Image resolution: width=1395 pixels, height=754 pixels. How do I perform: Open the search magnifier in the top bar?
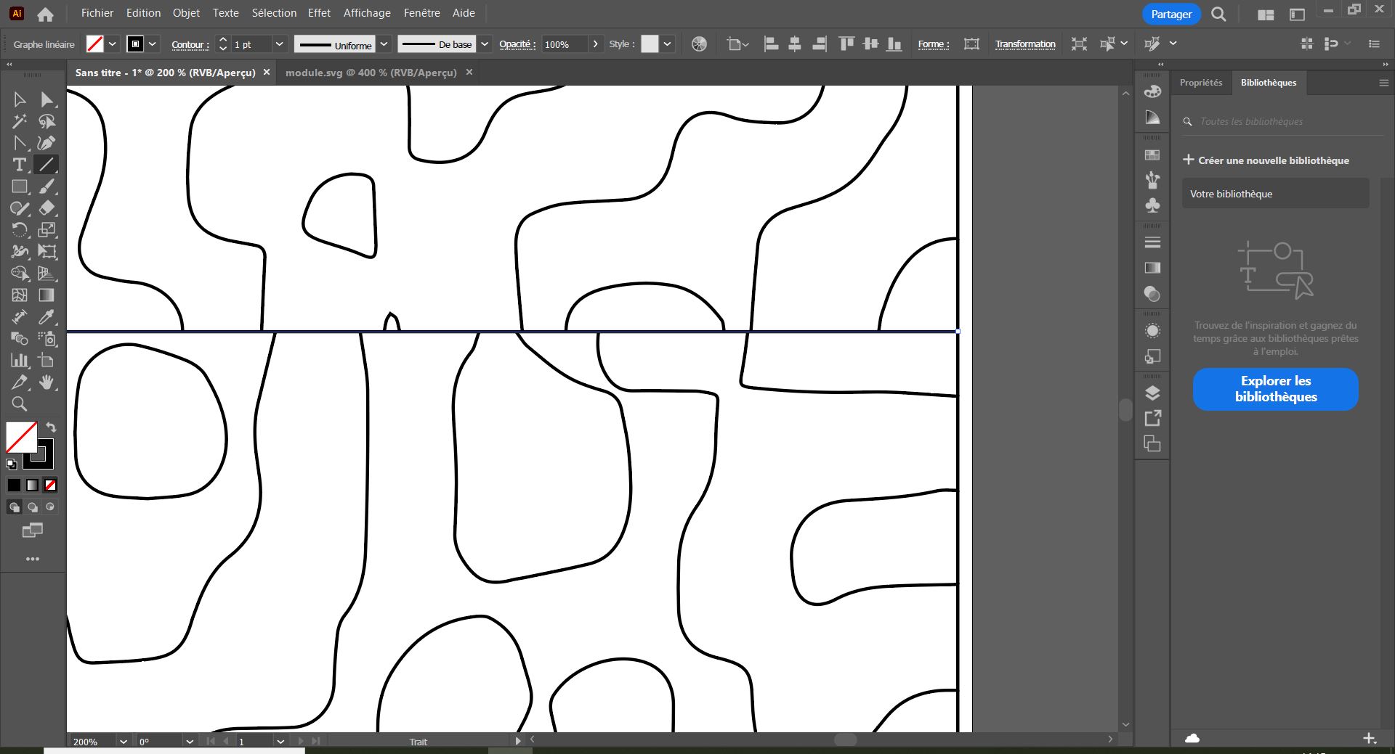point(1218,15)
